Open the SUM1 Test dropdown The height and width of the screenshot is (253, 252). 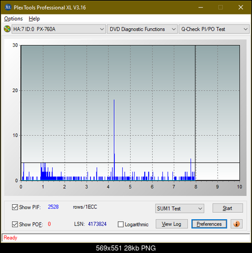[180, 209]
